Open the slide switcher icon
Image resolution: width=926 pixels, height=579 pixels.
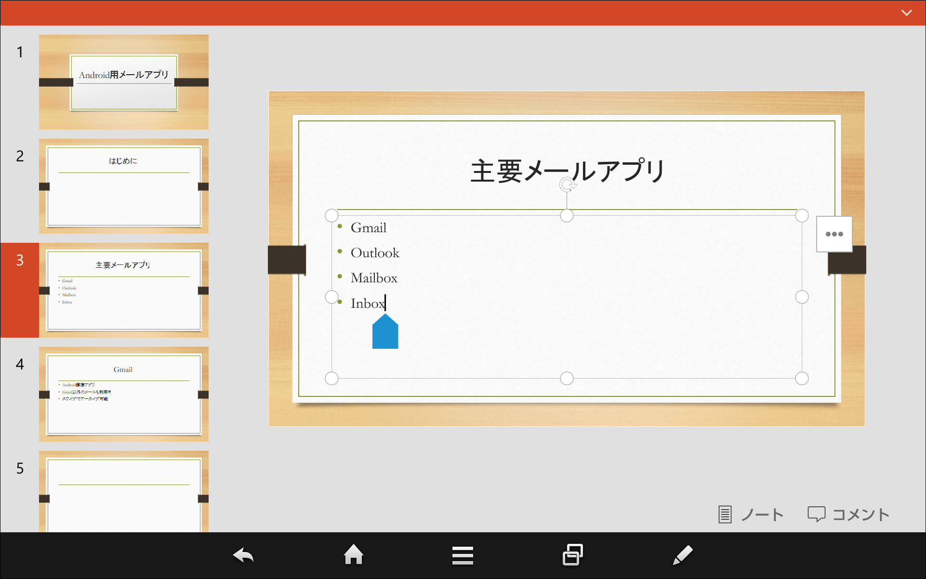tap(572, 555)
